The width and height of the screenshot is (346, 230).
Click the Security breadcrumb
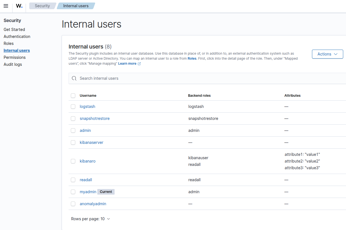pos(42,6)
